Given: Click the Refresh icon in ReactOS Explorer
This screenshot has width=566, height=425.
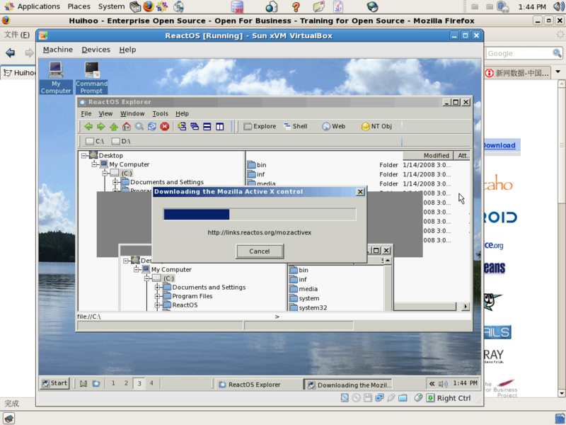Looking at the screenshot, I should pos(152,126).
